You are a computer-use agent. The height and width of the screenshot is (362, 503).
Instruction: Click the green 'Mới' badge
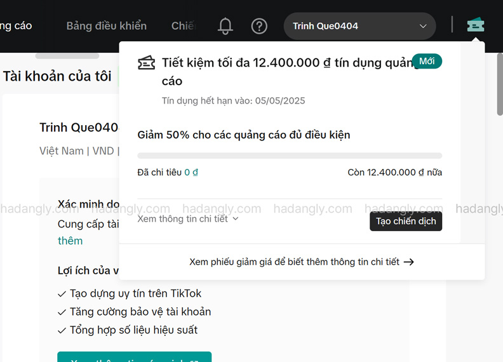(x=427, y=61)
